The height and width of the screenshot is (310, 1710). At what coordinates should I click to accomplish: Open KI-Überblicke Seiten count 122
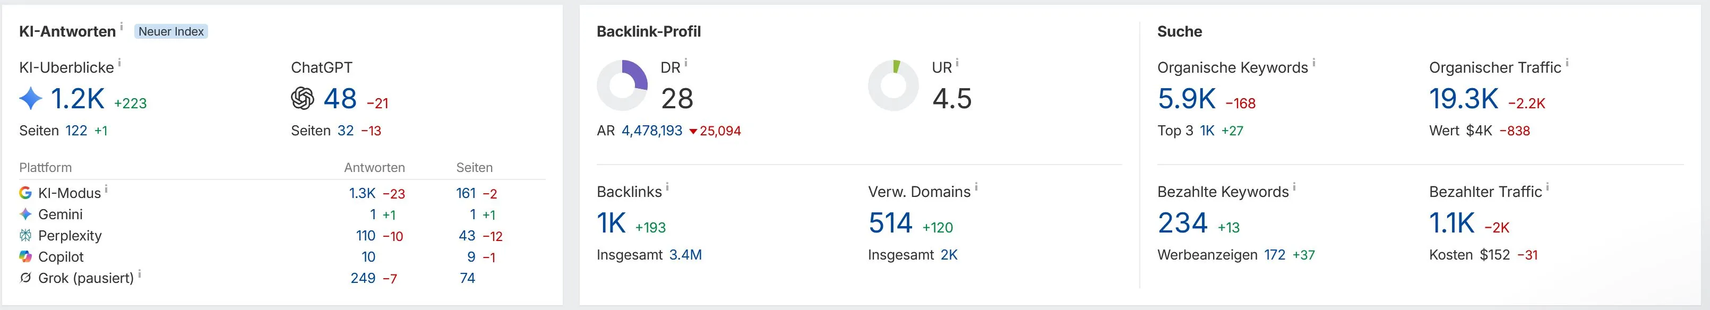coord(76,131)
